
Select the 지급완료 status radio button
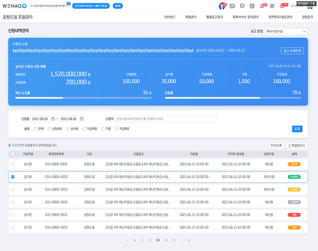coord(116,129)
